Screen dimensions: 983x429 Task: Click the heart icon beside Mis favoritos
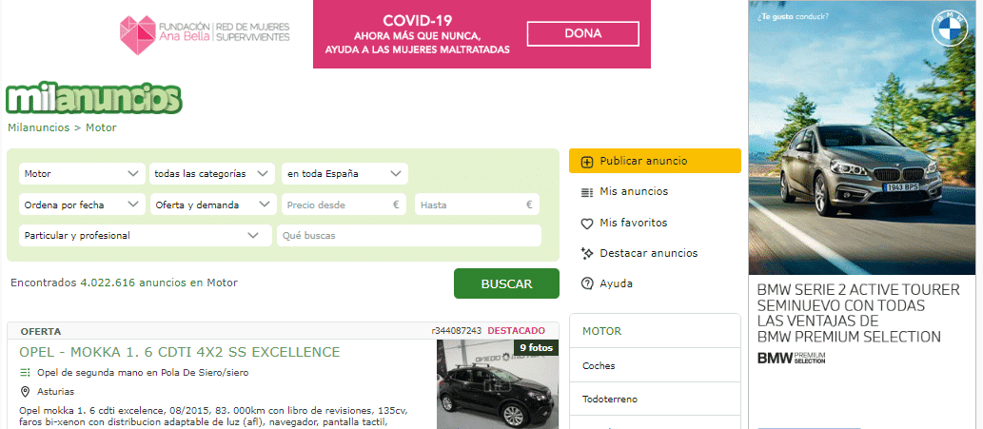click(x=587, y=223)
